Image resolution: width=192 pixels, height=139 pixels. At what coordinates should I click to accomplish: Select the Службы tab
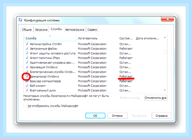click(56, 29)
